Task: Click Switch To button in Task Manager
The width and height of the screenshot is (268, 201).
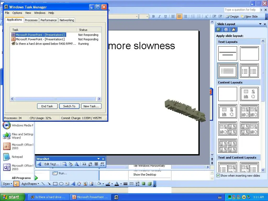Action: pos(69,106)
